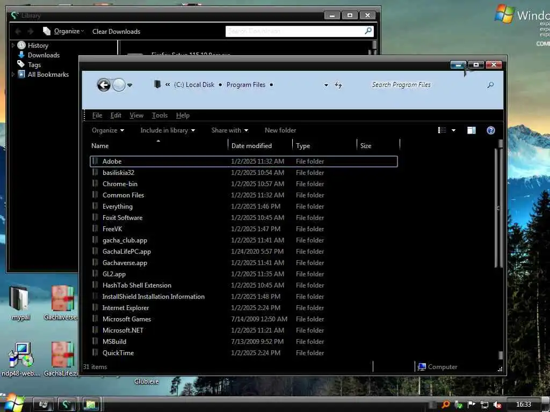This screenshot has height=412, width=550.
Task: Click the change view icon
Action: 442,130
